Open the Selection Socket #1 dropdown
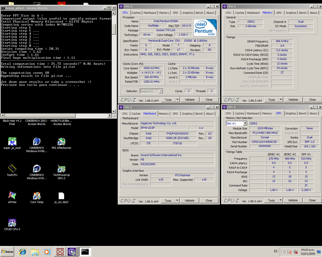 [x=151, y=91]
